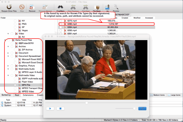Open the File Mask tool
The image size is (183, 122).
[97, 7]
